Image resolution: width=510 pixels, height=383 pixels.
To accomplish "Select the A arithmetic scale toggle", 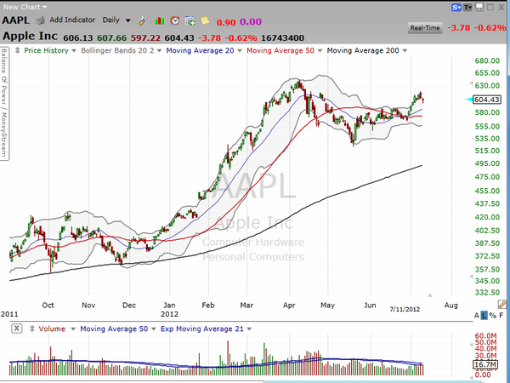I will pyautogui.click(x=477, y=315).
